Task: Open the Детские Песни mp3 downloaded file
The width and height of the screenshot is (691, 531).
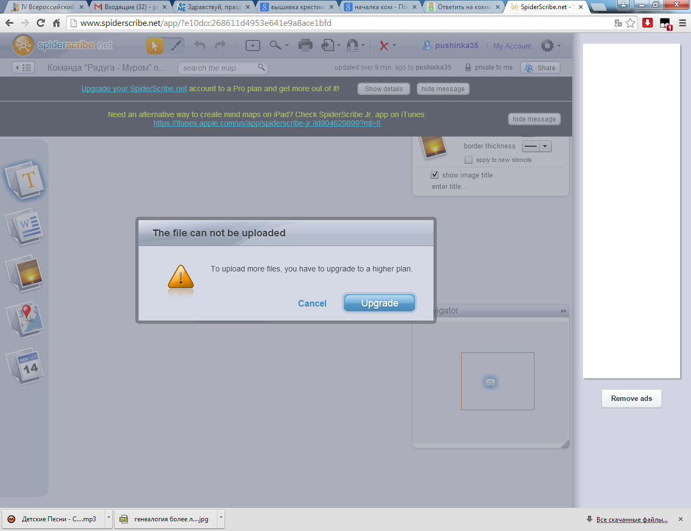Action: point(53,519)
